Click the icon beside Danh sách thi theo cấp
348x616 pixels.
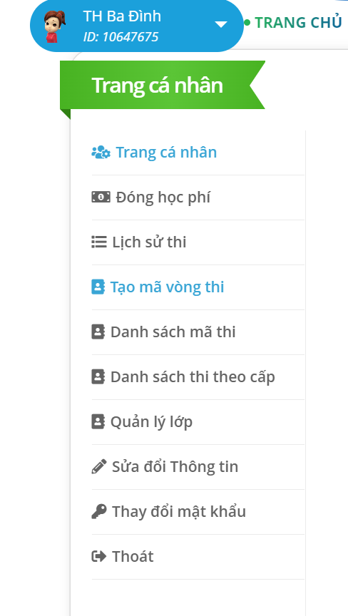(98, 376)
